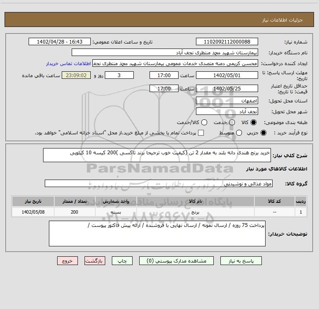Screen dimensions: 319x309
Task: Click the اطلاعات کالاهای مورد نیاز section title
Action: click(x=276, y=169)
